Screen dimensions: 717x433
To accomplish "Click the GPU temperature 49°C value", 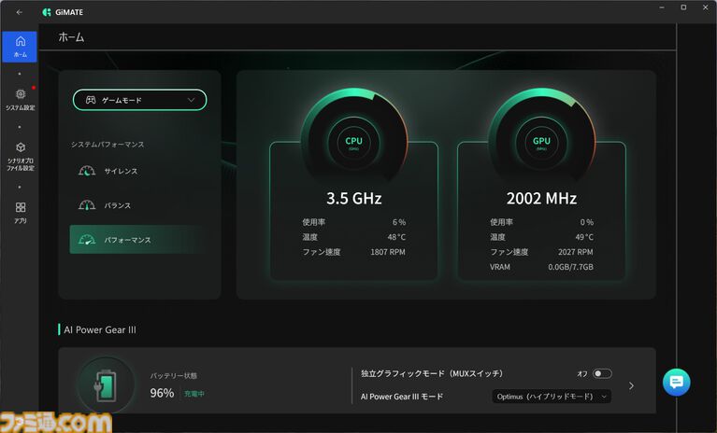I will click(x=584, y=237).
